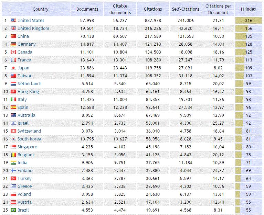The width and height of the screenshot is (264, 215).
Task: Open the United Kingdom country link
Action: click(x=33, y=29)
